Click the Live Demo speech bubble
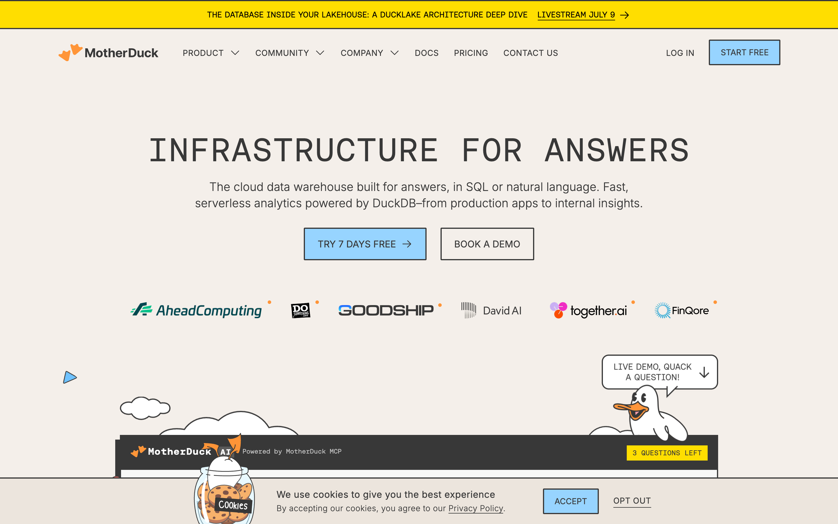The width and height of the screenshot is (838, 524). pos(660,372)
